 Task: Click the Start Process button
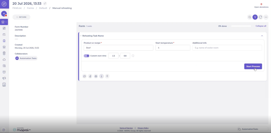pyautogui.click(x=253, y=66)
